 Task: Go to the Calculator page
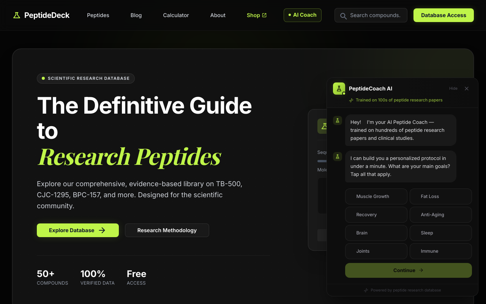pos(176,15)
